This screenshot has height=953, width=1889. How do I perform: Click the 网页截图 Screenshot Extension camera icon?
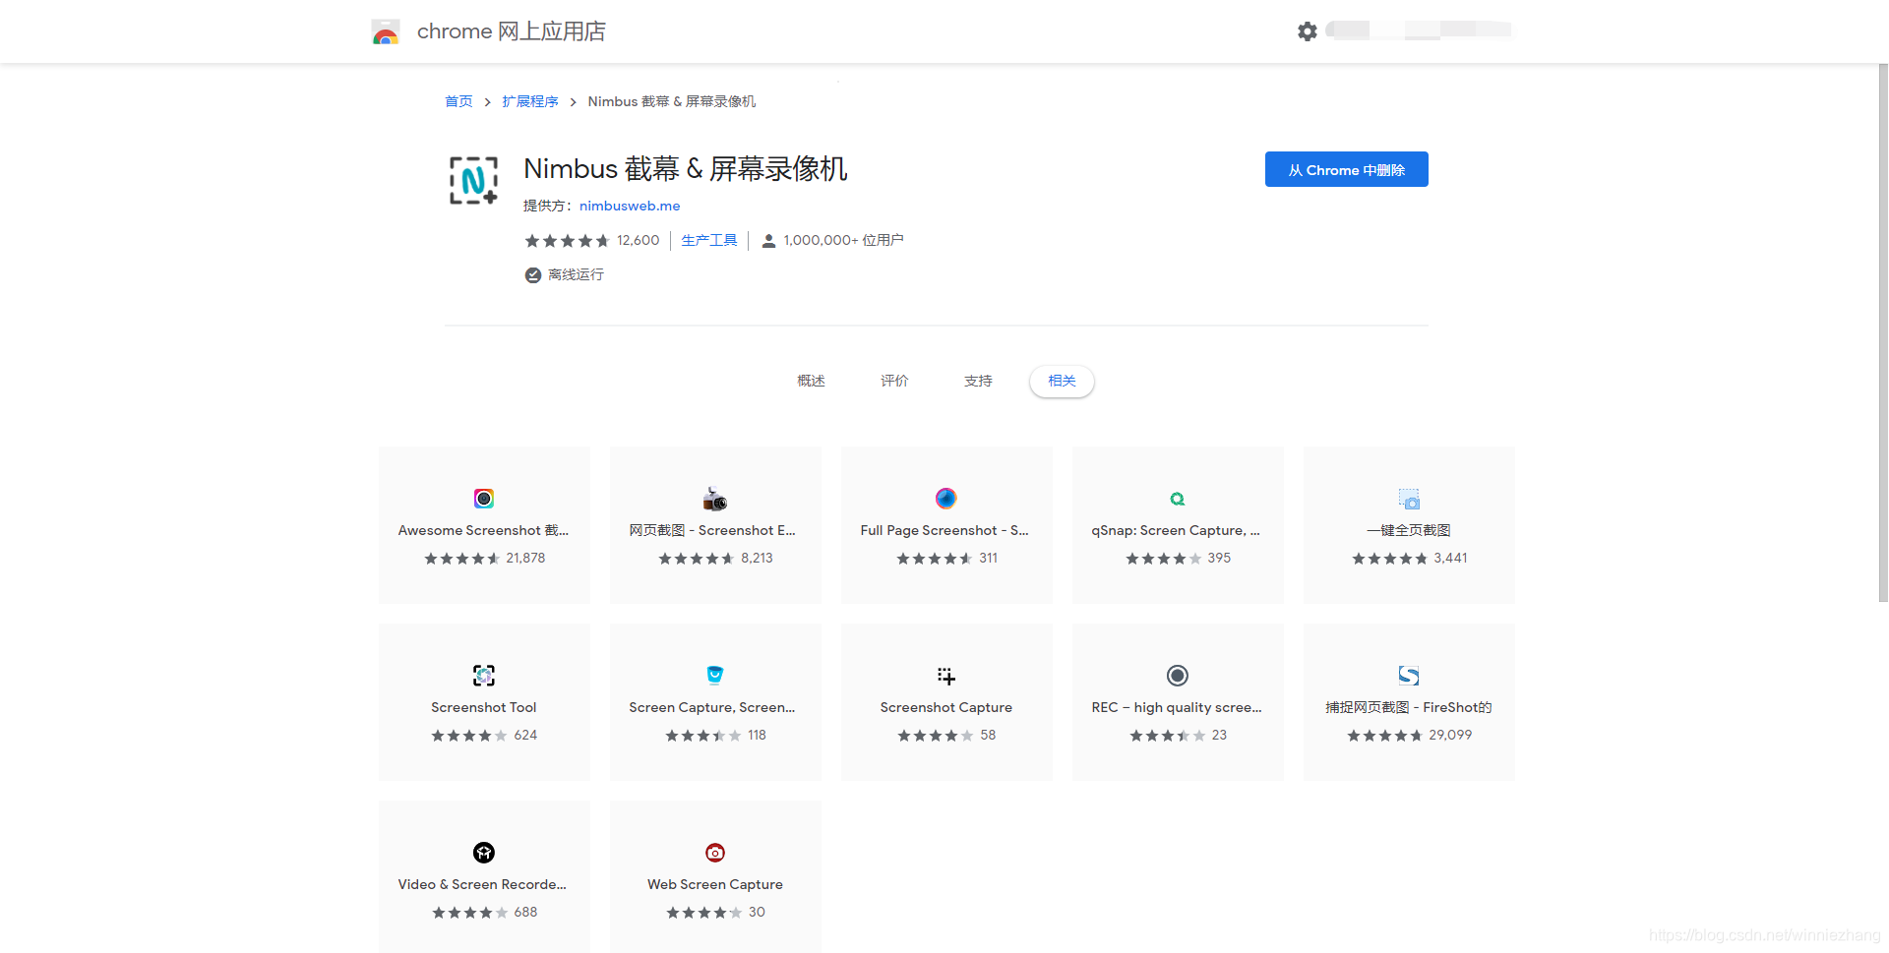[x=715, y=499]
